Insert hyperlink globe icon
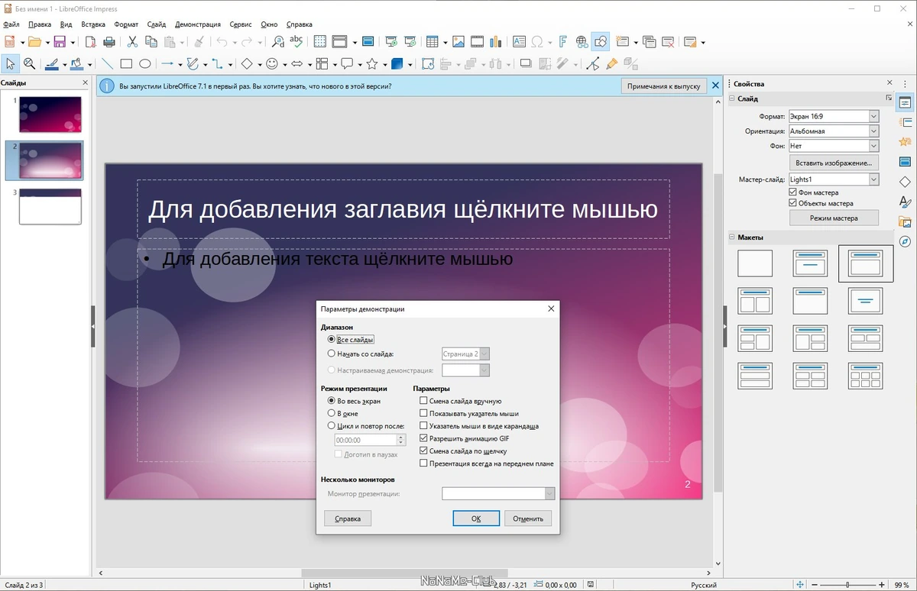This screenshot has height=591, width=917. pyautogui.click(x=582, y=42)
